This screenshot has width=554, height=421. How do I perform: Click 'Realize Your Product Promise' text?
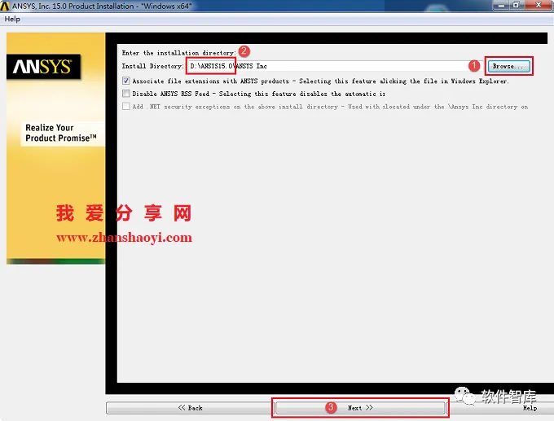coord(61,133)
